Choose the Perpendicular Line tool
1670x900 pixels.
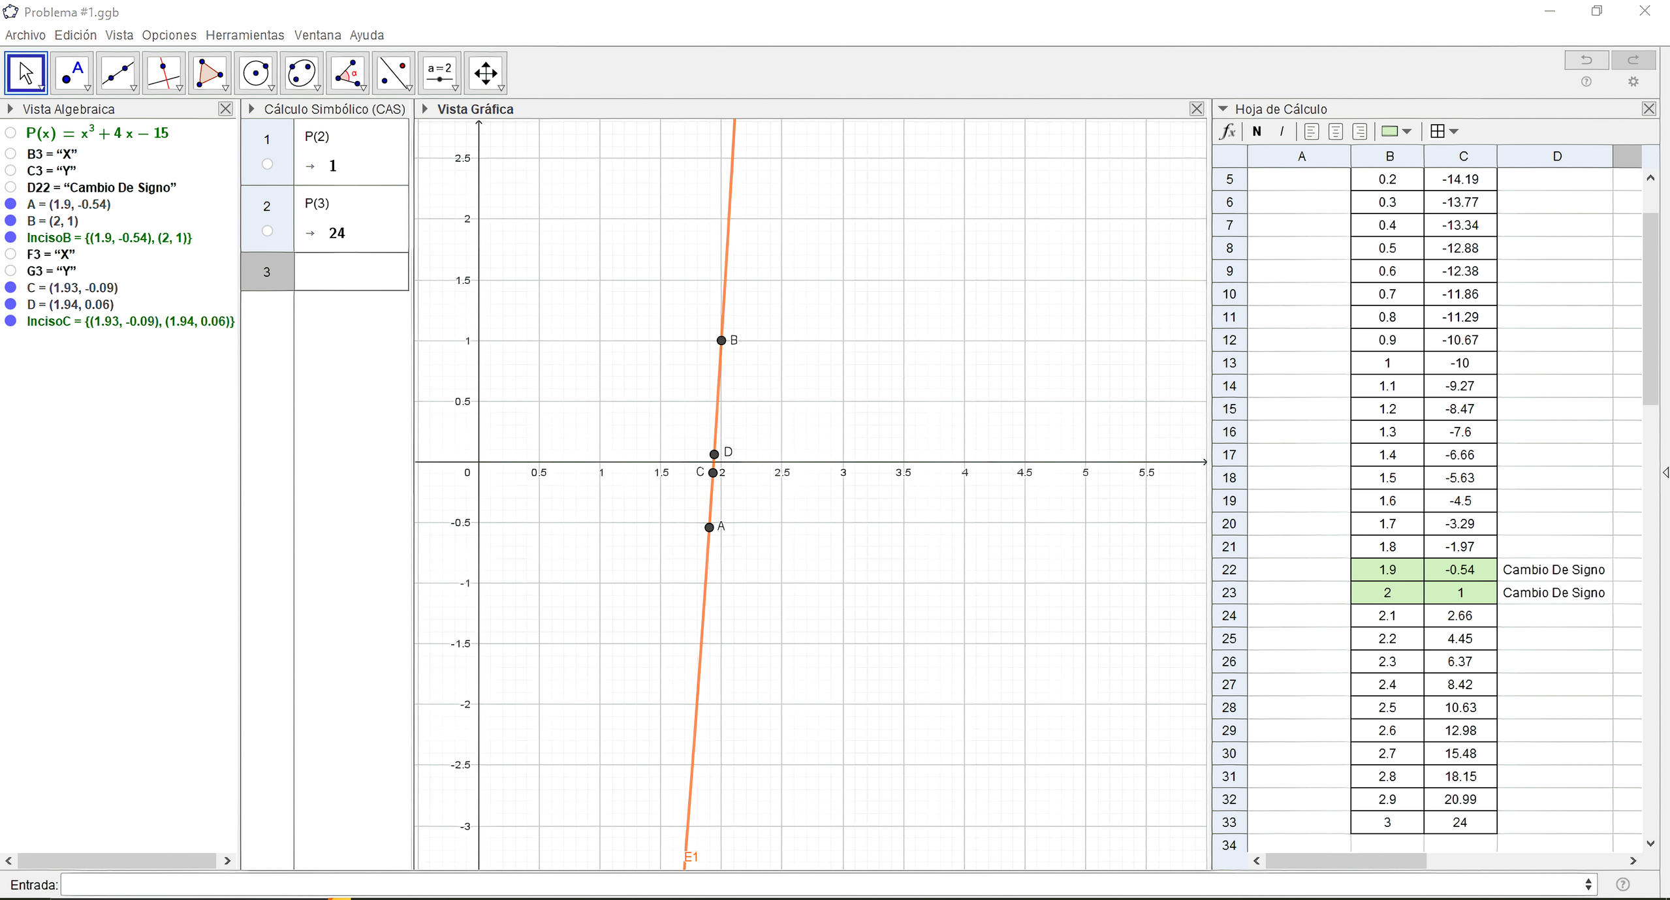coord(164,72)
